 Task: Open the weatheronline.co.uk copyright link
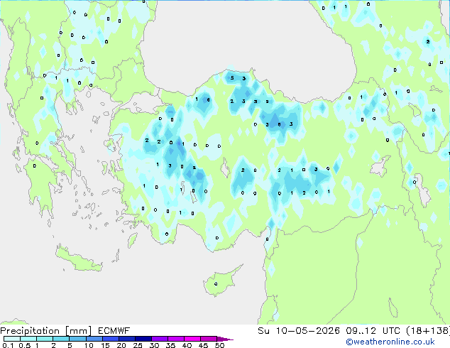(x=390, y=342)
